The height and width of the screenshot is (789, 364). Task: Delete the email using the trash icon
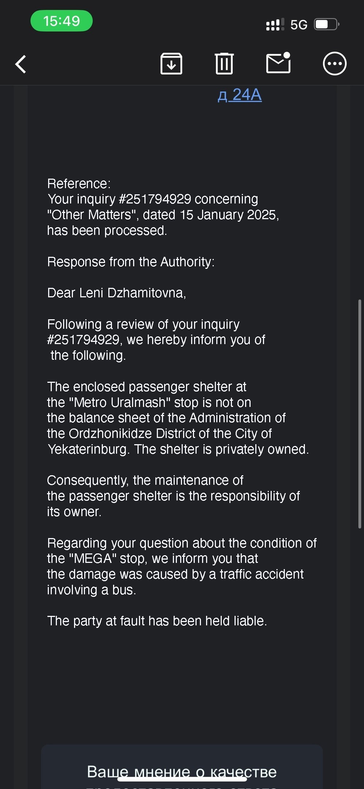pos(224,64)
